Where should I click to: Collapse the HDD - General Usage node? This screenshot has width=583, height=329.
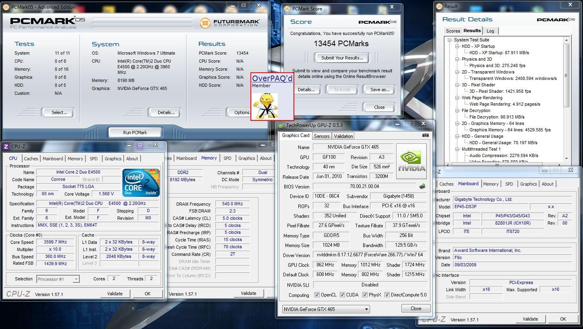(x=457, y=137)
